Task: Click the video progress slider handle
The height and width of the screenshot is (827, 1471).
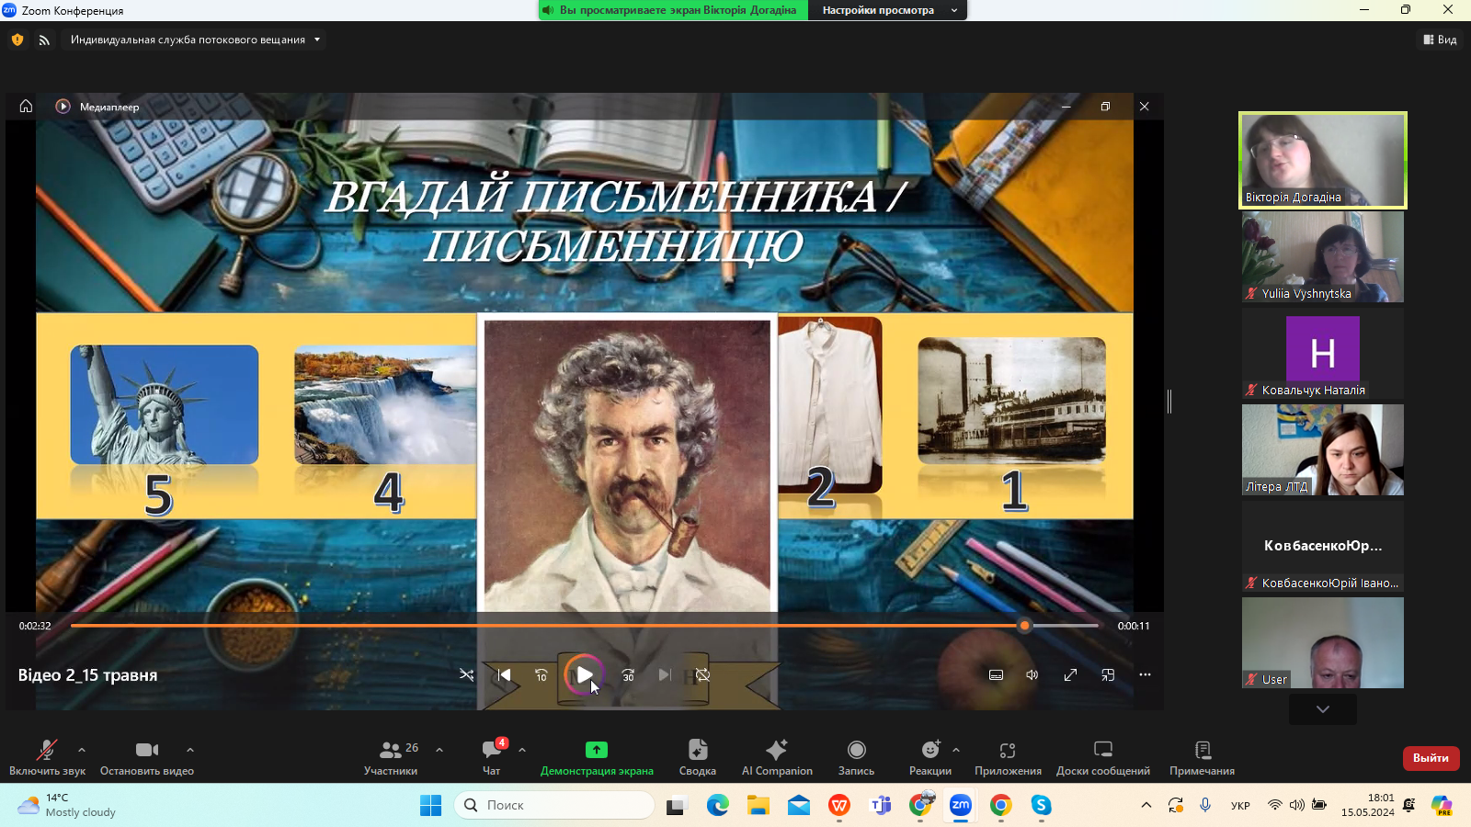Action: (x=1024, y=626)
